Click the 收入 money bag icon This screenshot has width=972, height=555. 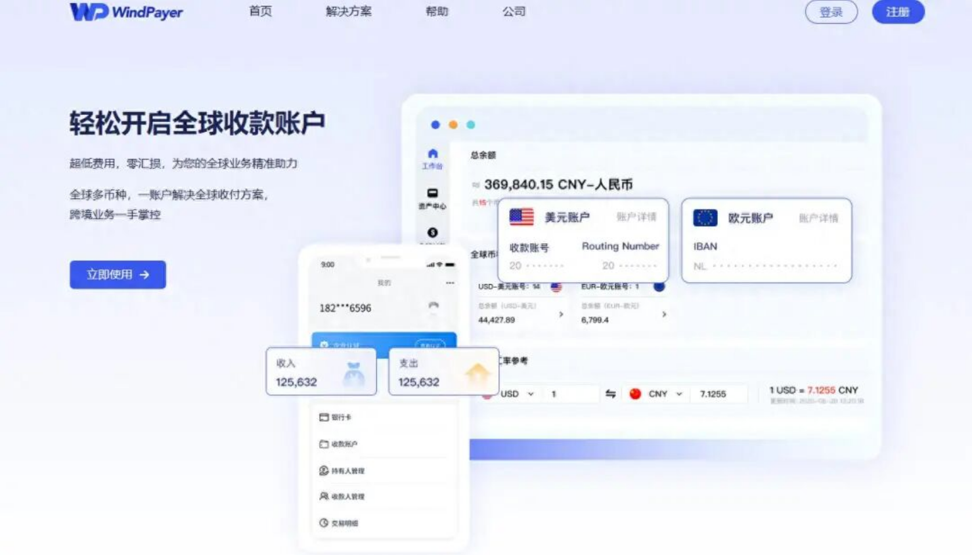pos(354,374)
